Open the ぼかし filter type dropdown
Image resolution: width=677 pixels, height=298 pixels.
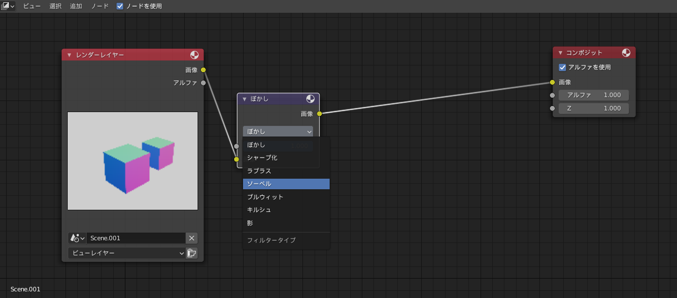[278, 132]
